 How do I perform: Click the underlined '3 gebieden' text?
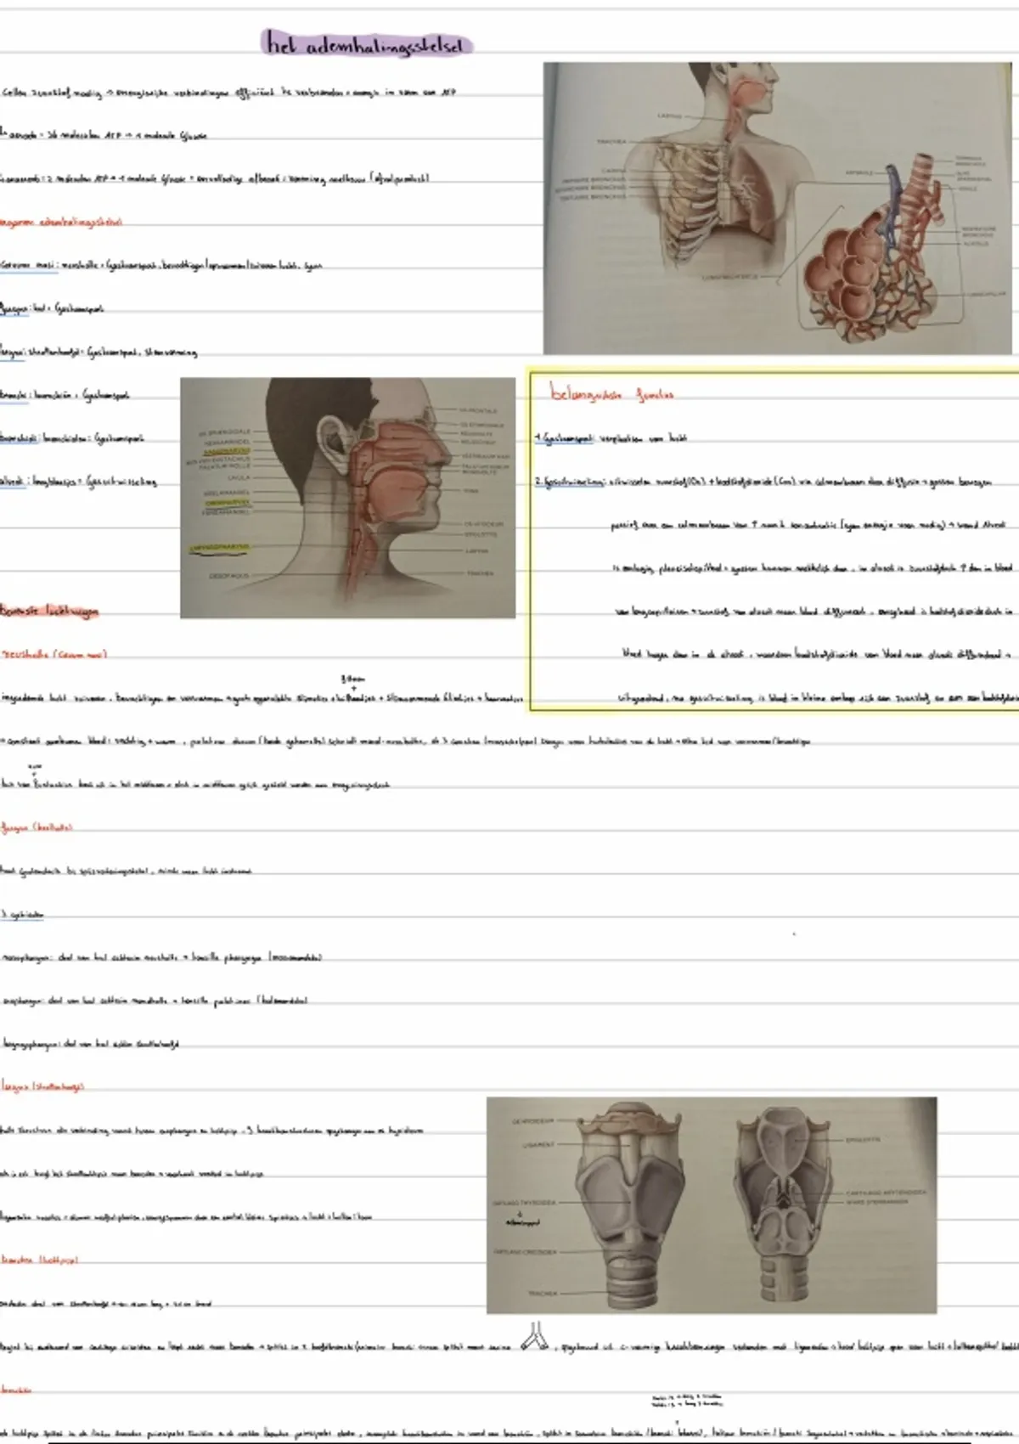click(23, 915)
